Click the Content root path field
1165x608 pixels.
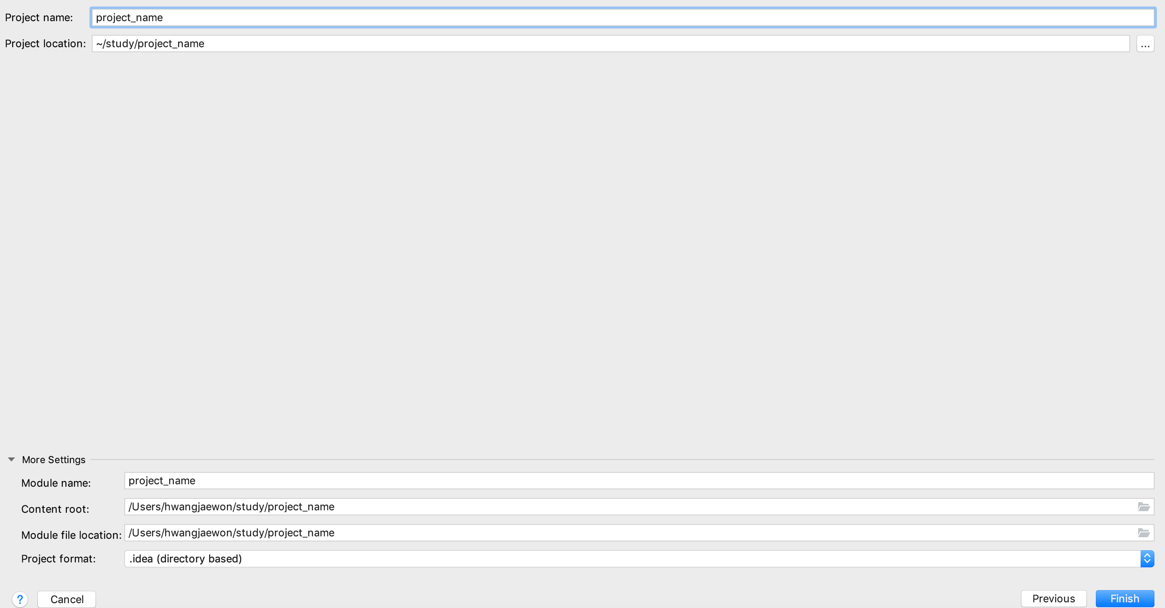(x=628, y=507)
